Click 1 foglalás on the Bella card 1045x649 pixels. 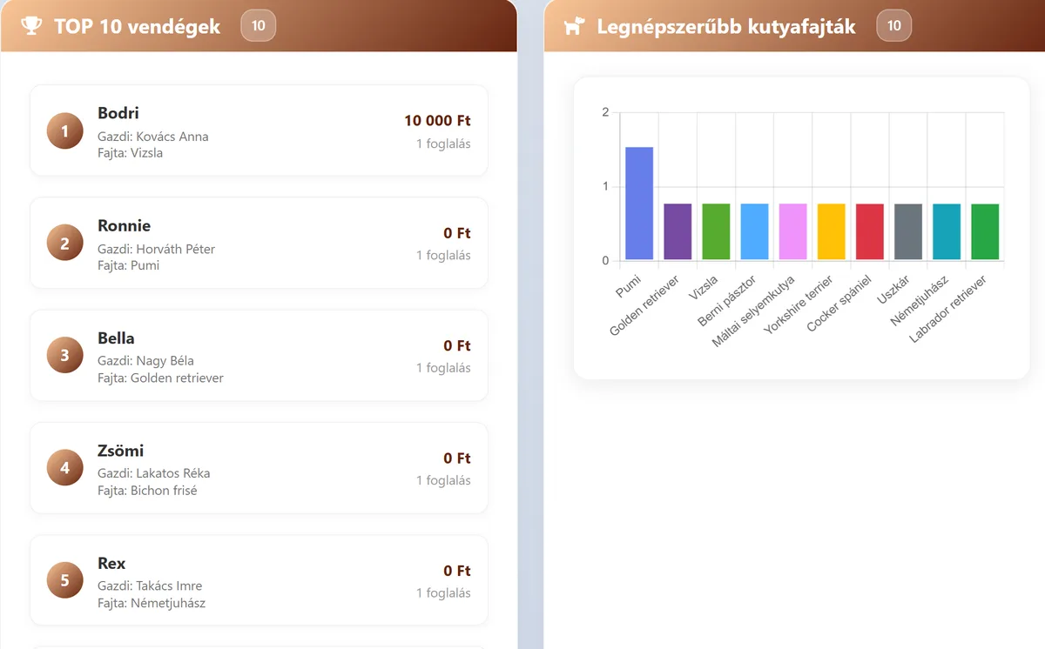click(443, 368)
